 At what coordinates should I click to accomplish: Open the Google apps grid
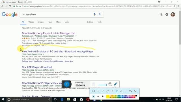click(x=161, y=14)
